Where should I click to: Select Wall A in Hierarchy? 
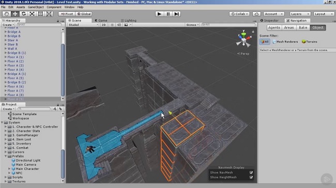[x=12, y=49]
